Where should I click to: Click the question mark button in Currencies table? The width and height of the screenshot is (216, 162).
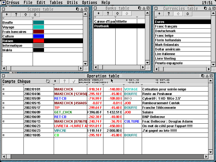click(x=168, y=14)
